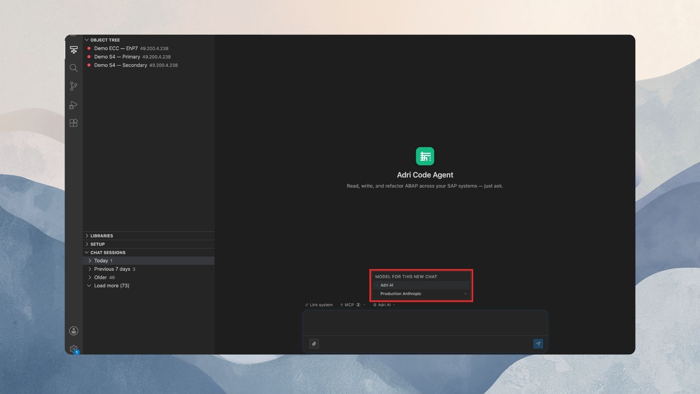Image resolution: width=700 pixels, height=394 pixels.
Task: Open the MCP servers dropdown
Action: [x=353, y=305]
